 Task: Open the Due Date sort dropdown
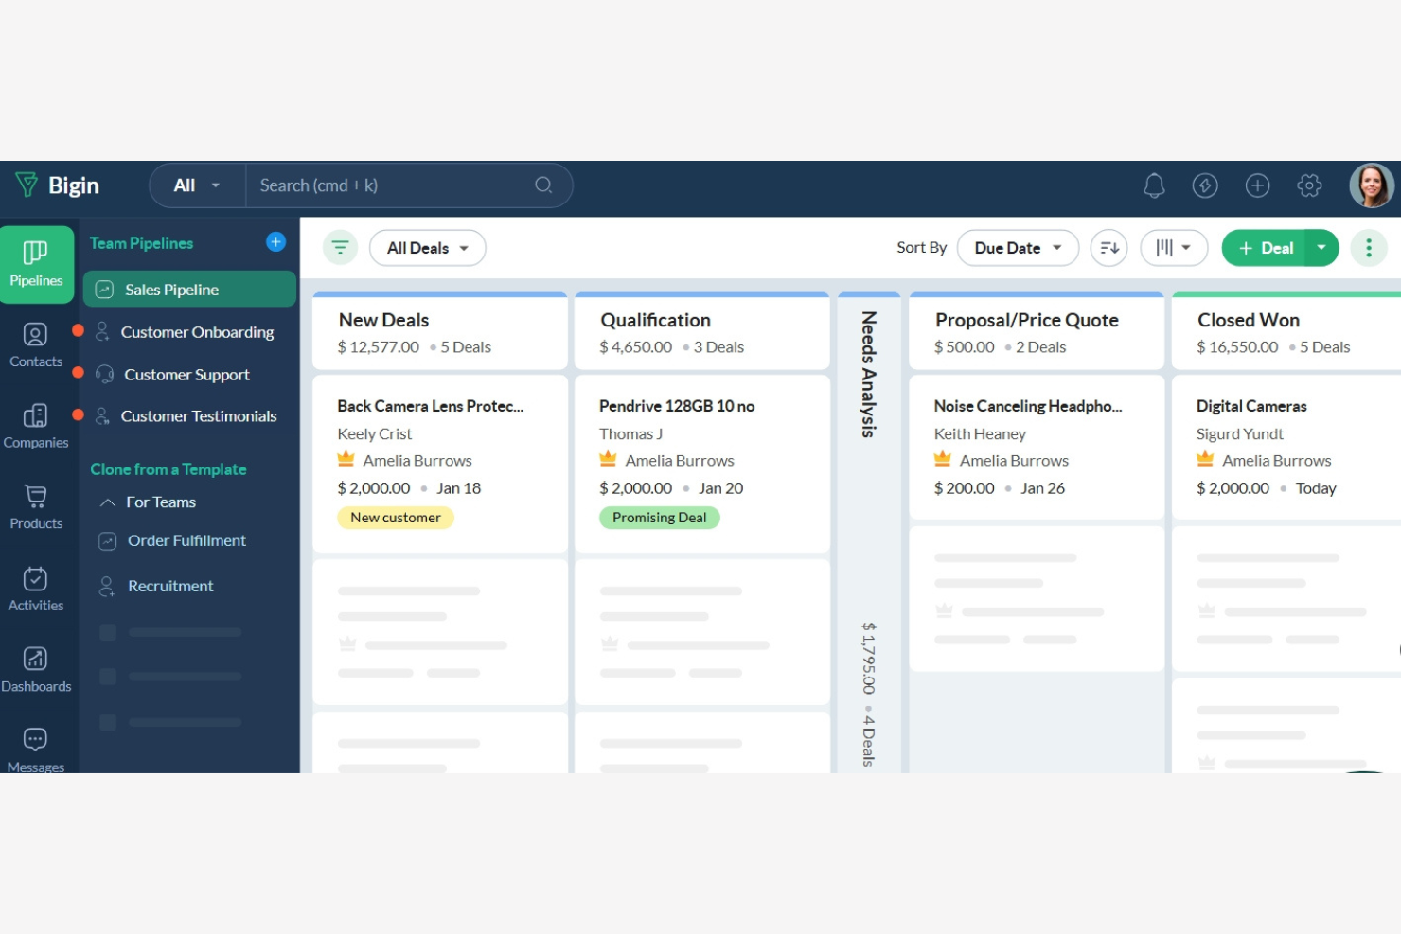coord(1018,248)
